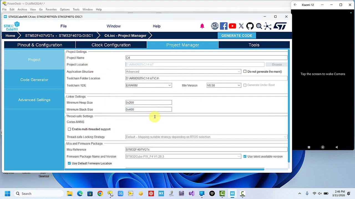Click STM32F407VGTx - STM32F407G-DISC1 breadcrumb

pos(59,36)
